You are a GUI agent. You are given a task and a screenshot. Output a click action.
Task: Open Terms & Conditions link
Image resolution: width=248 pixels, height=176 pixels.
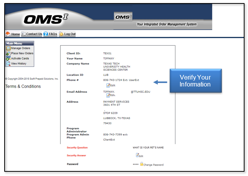(23, 86)
